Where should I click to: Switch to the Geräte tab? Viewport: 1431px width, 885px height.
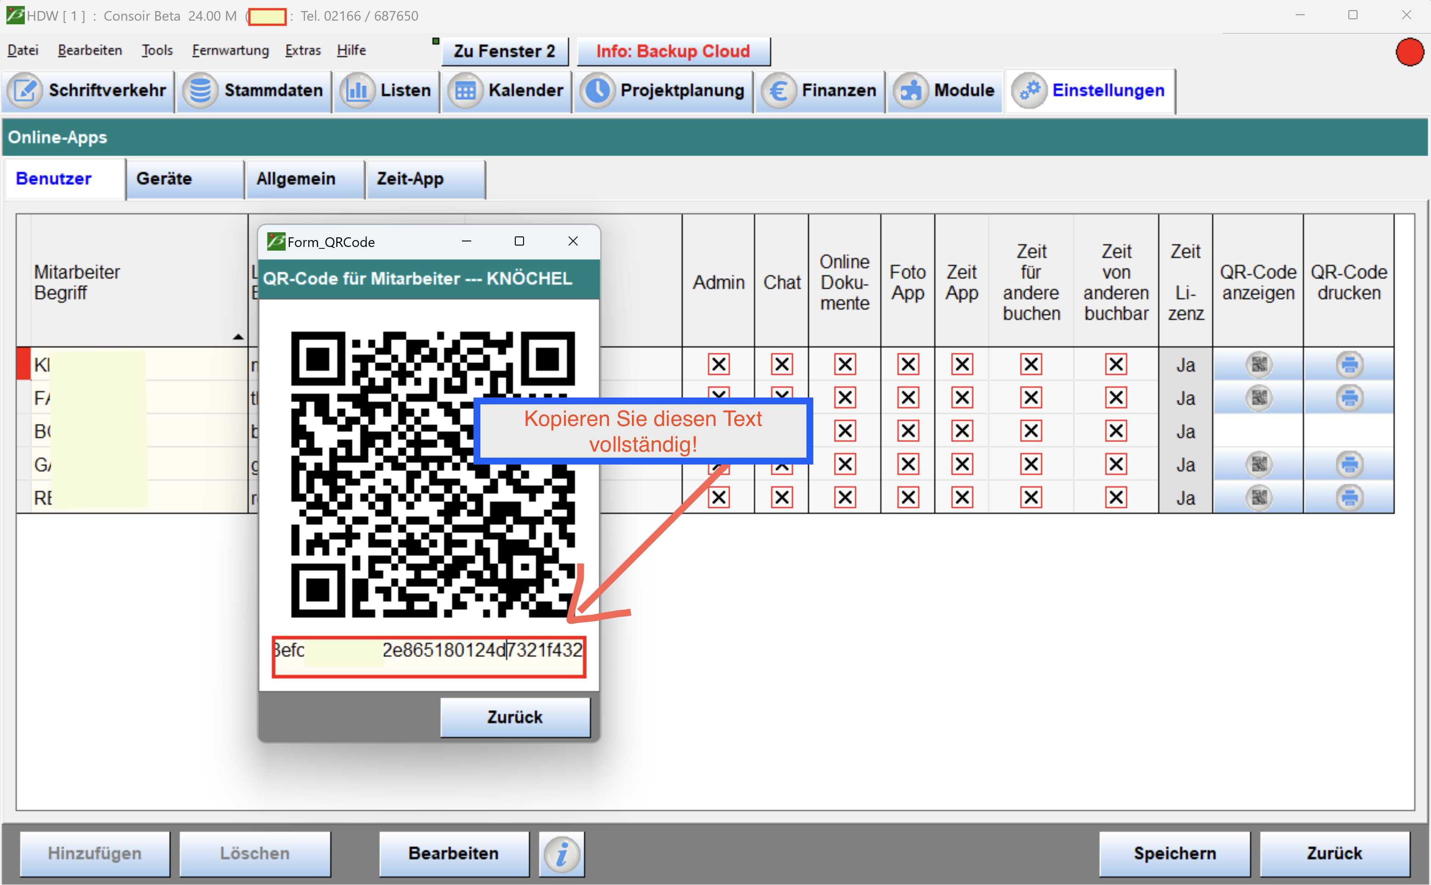185,179
